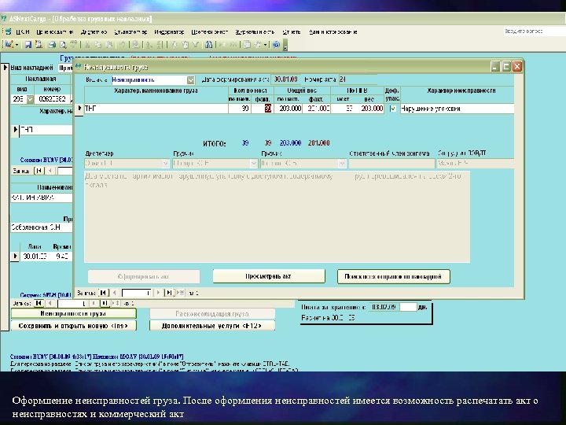Click the Print toolbar icon
This screenshot has width=566, height=425.
(53, 44)
